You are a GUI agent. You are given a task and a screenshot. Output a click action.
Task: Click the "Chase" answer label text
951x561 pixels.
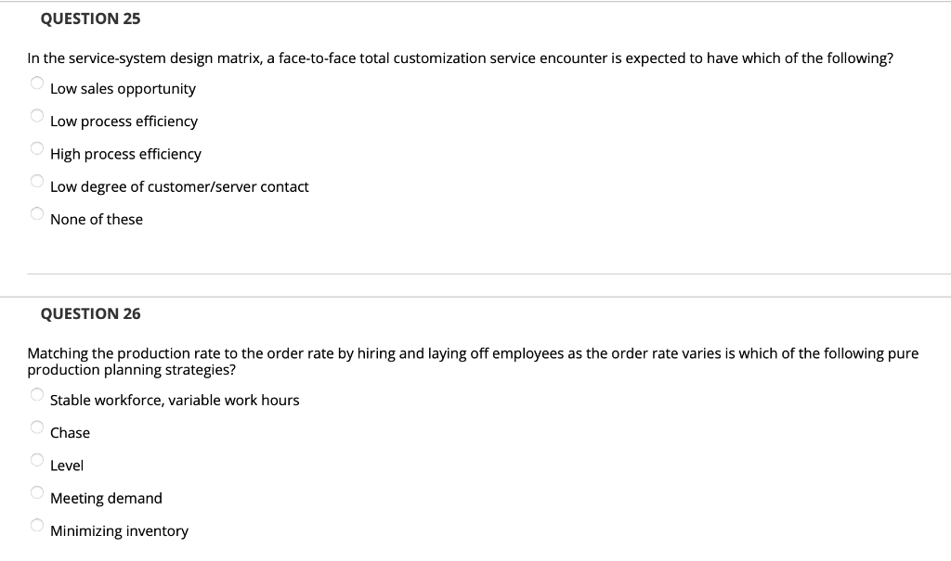(x=70, y=432)
